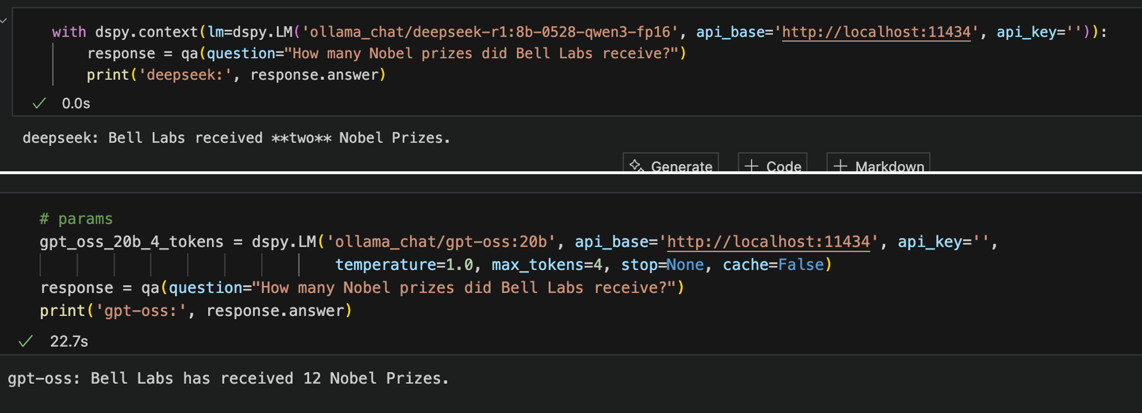
Task: Click the gpt-oss output text line
Action: [x=228, y=378]
